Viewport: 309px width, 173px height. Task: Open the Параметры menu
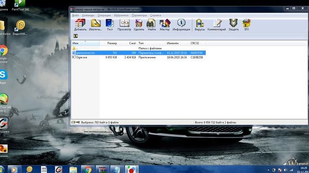point(140,15)
